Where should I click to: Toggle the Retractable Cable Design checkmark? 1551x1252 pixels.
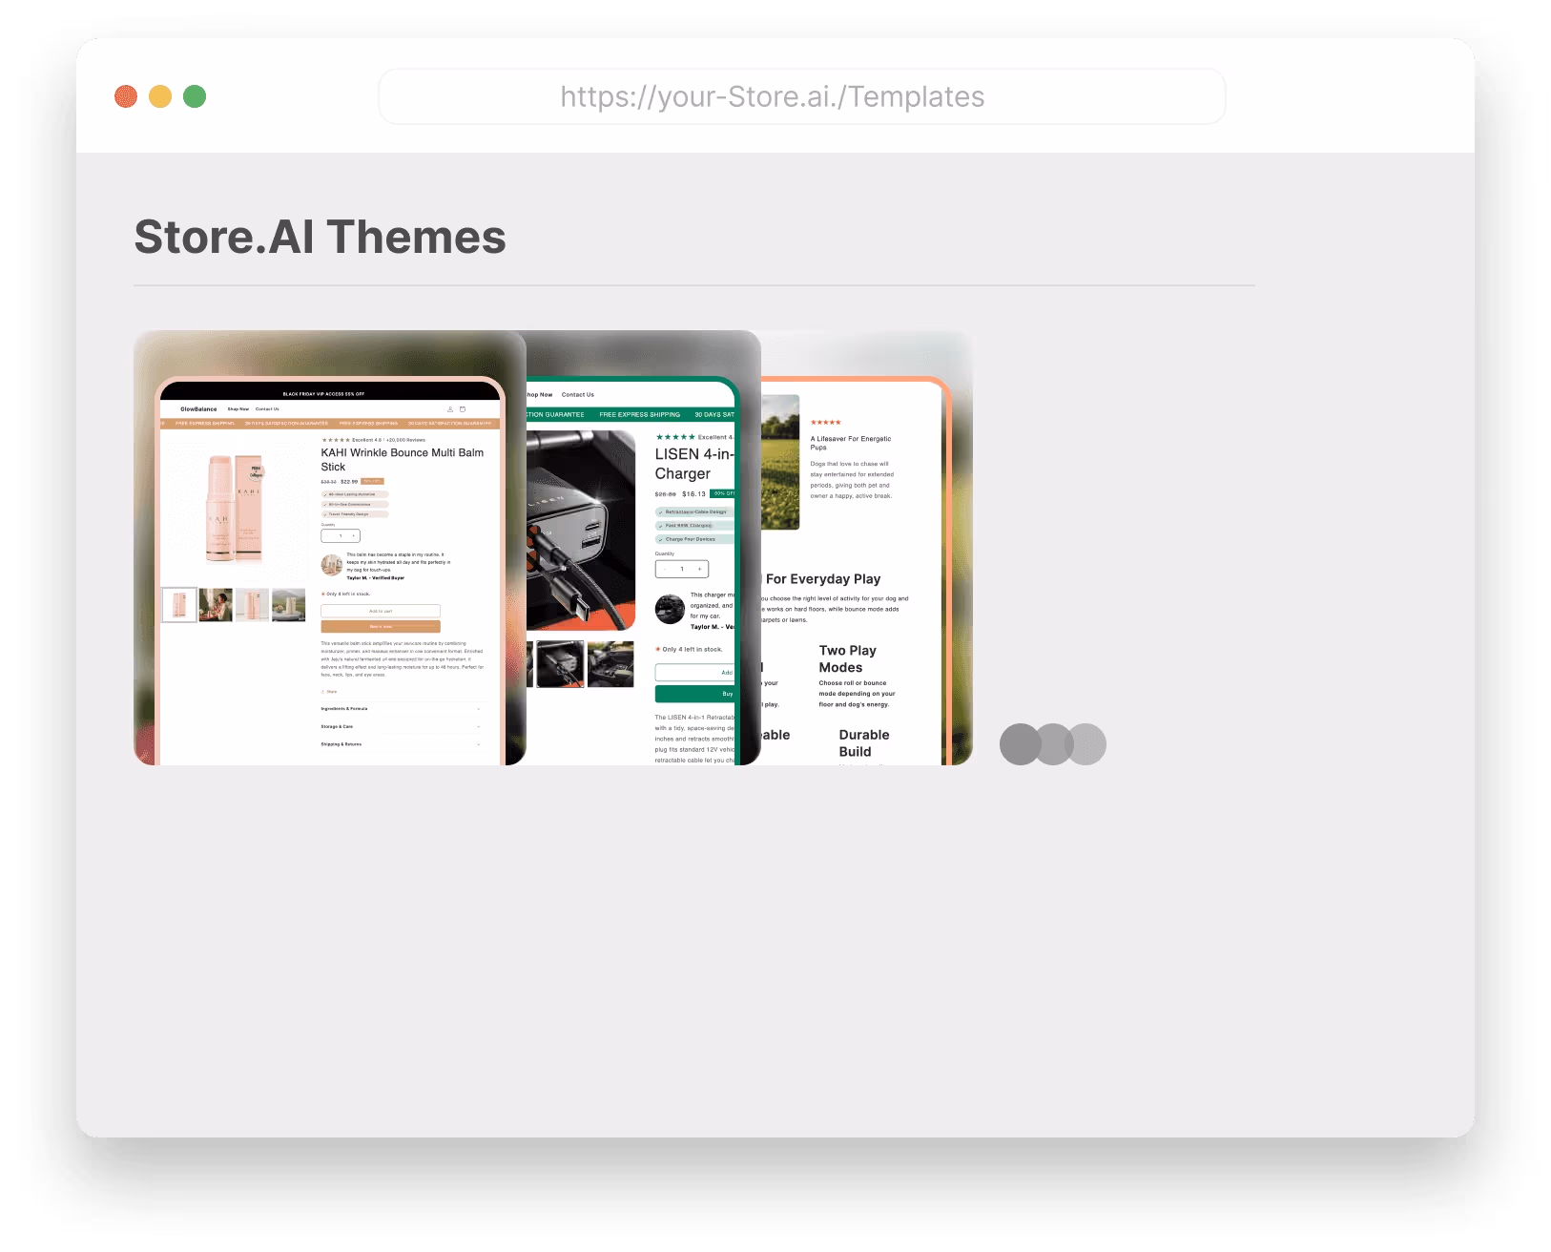point(661,512)
